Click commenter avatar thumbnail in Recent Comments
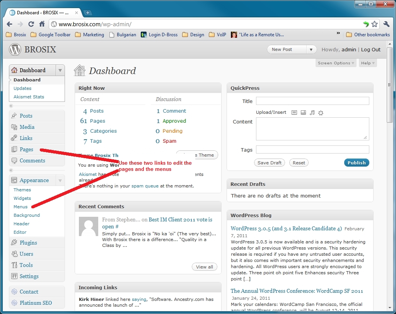396x314 pixels. click(89, 226)
